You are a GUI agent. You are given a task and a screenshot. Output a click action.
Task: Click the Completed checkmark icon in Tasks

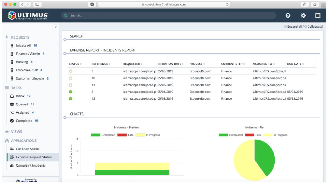(12, 121)
